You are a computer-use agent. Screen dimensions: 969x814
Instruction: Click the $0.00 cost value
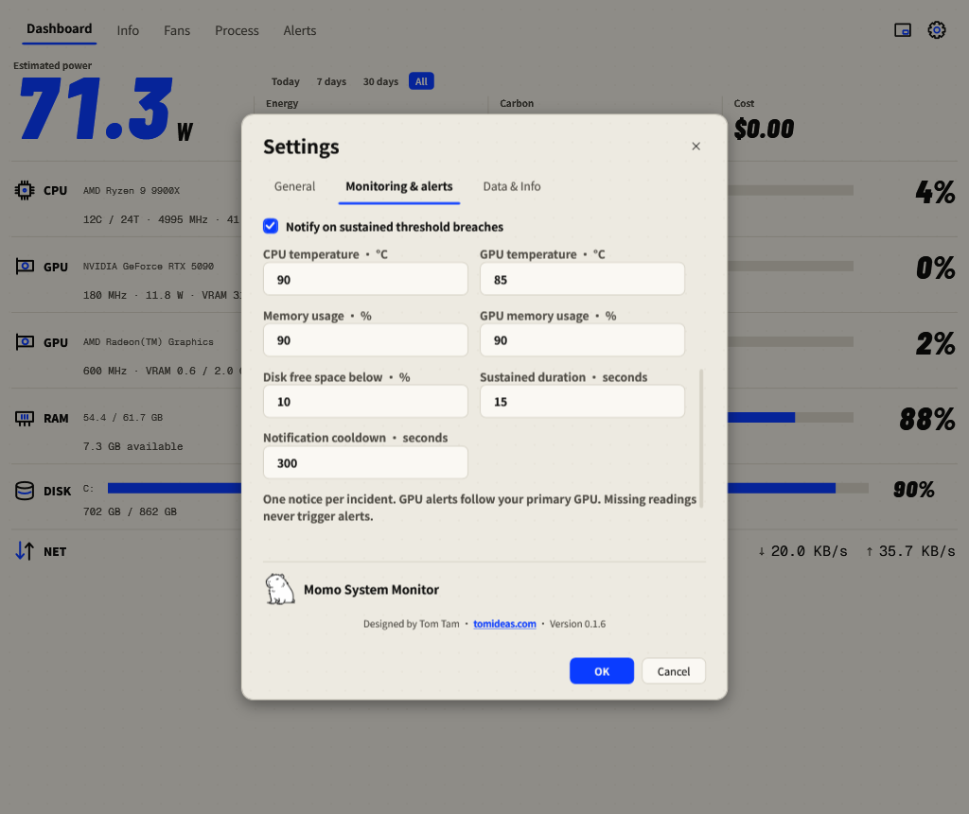[x=764, y=129]
